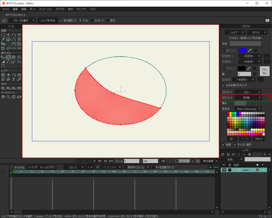The image size is (272, 218).
Task: Open the onion skin dropdown in timeline
Action: [112, 167]
